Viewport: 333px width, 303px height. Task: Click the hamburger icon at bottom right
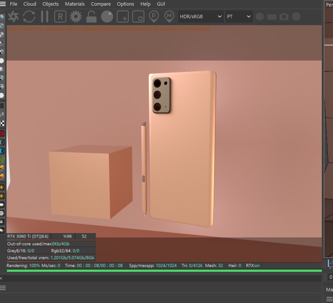330,299
